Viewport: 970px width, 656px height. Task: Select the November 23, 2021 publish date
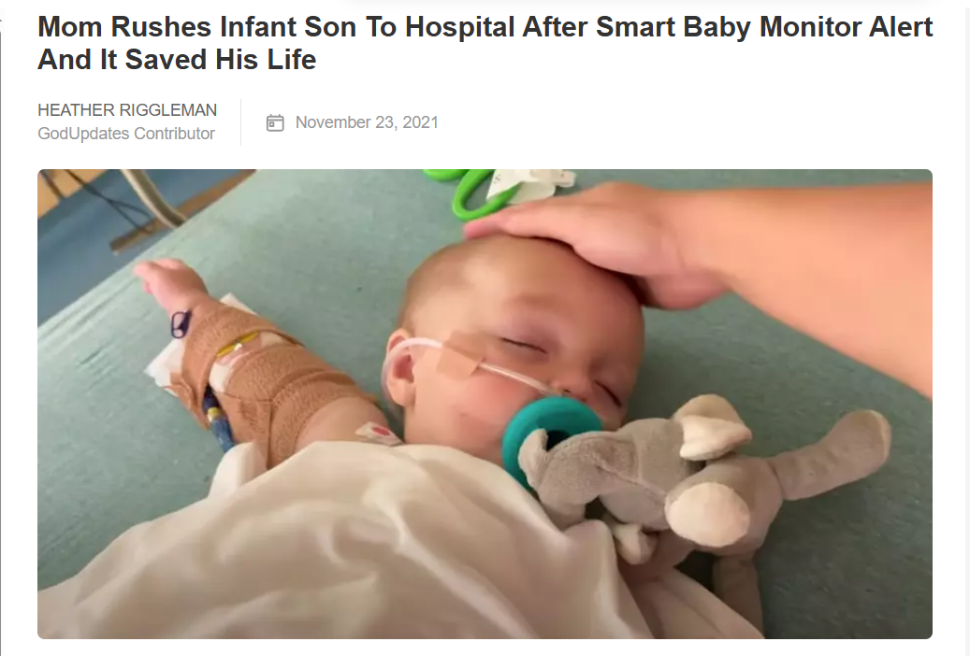click(x=367, y=122)
